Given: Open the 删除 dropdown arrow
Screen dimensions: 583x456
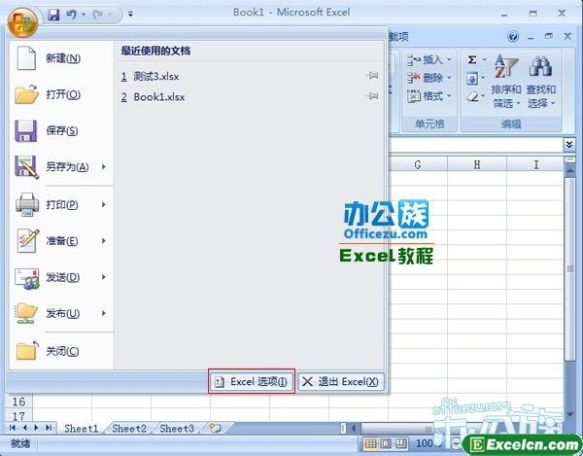Looking at the screenshot, I should click(449, 78).
